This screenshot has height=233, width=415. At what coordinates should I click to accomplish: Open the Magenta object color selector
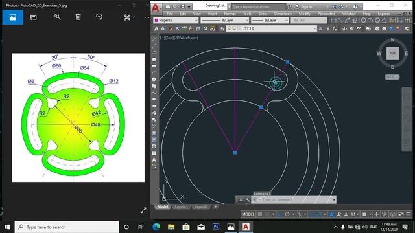pyautogui.click(x=176, y=20)
